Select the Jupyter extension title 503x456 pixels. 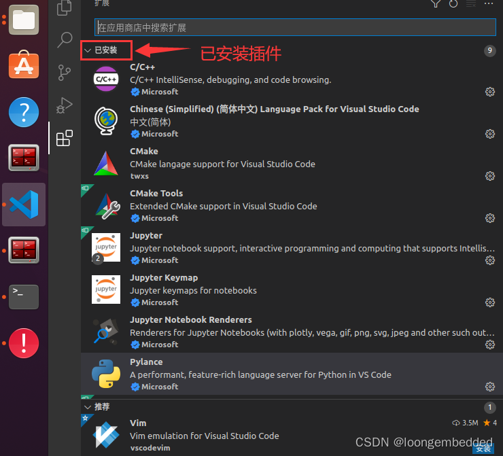click(x=146, y=235)
